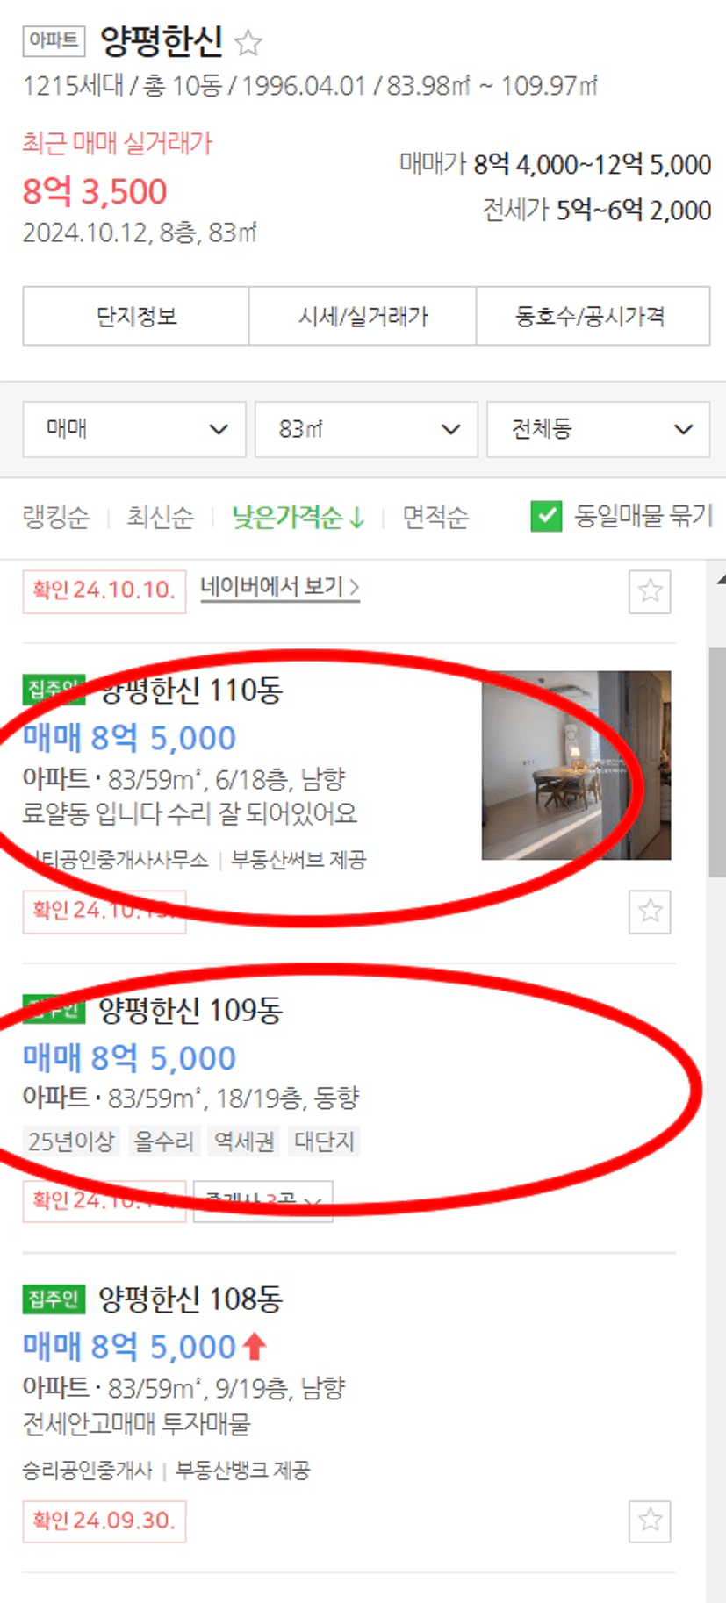Switch to the 시세/실거래가 tab
726x1603 pixels.
point(363,316)
